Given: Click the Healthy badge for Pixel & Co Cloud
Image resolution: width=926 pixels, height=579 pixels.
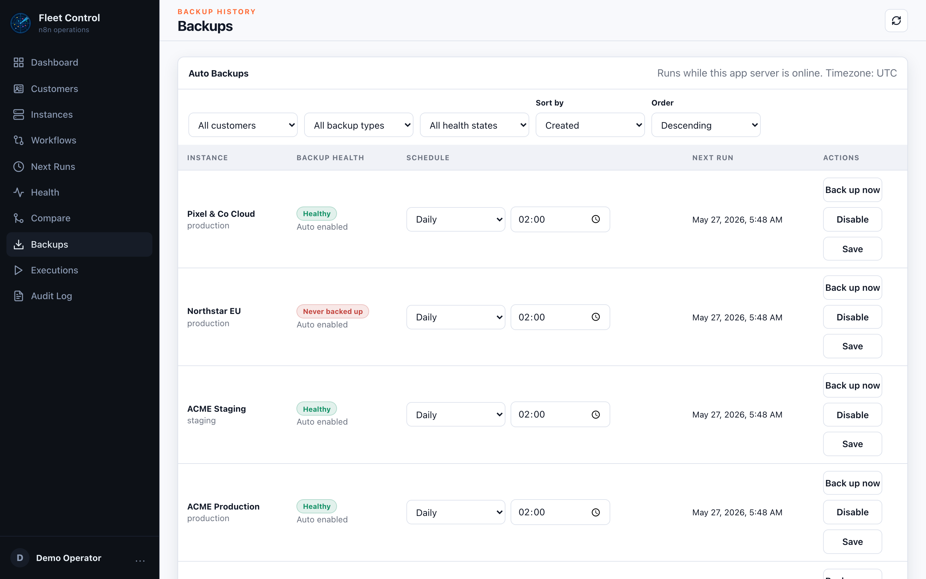Looking at the screenshot, I should (x=316, y=214).
